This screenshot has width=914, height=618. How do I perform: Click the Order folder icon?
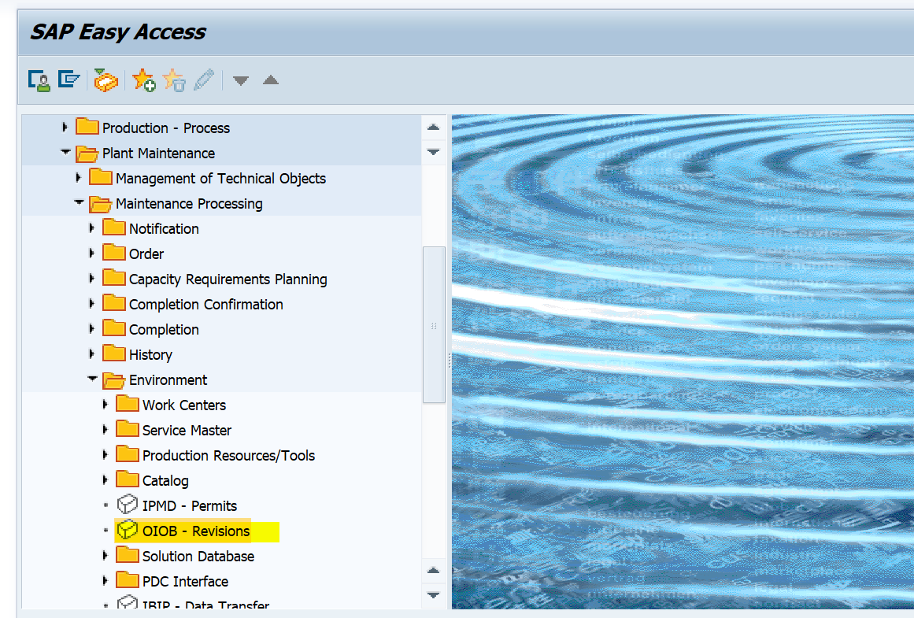[113, 253]
